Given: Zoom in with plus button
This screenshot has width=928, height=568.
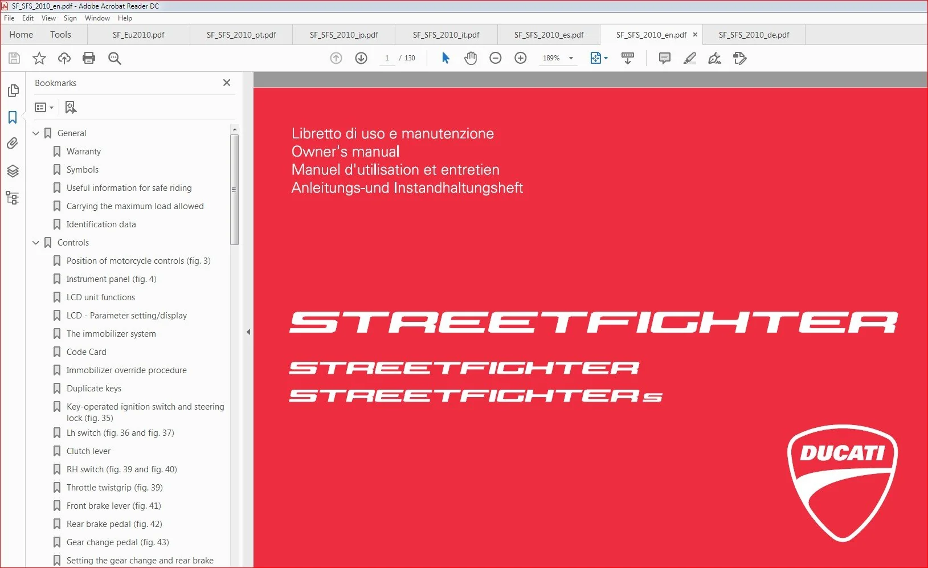Looking at the screenshot, I should (x=521, y=58).
